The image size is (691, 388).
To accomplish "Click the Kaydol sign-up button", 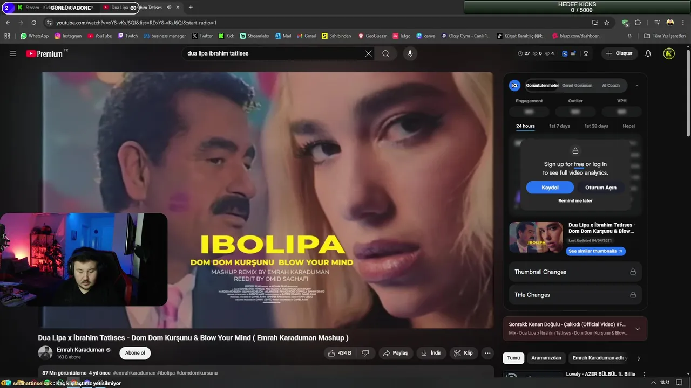I will (550, 188).
